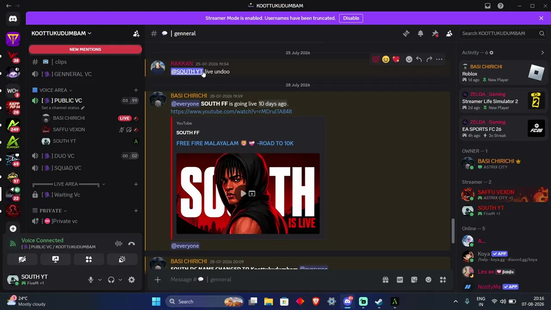
Task: Show pinned messages with the pin icon
Action: (435, 34)
